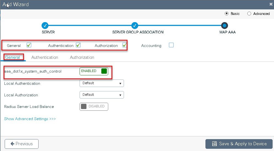Enable Radius Server Load Balance toggle

point(94,107)
